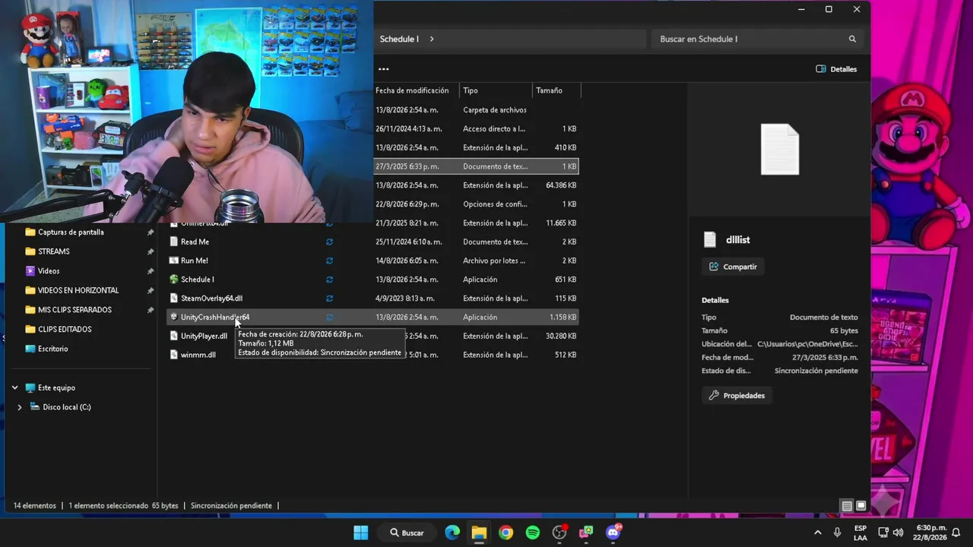This screenshot has width=973, height=547.
Task: Unpin the MIS CLIPS SEPARADOS pin icon
Action: 150,310
